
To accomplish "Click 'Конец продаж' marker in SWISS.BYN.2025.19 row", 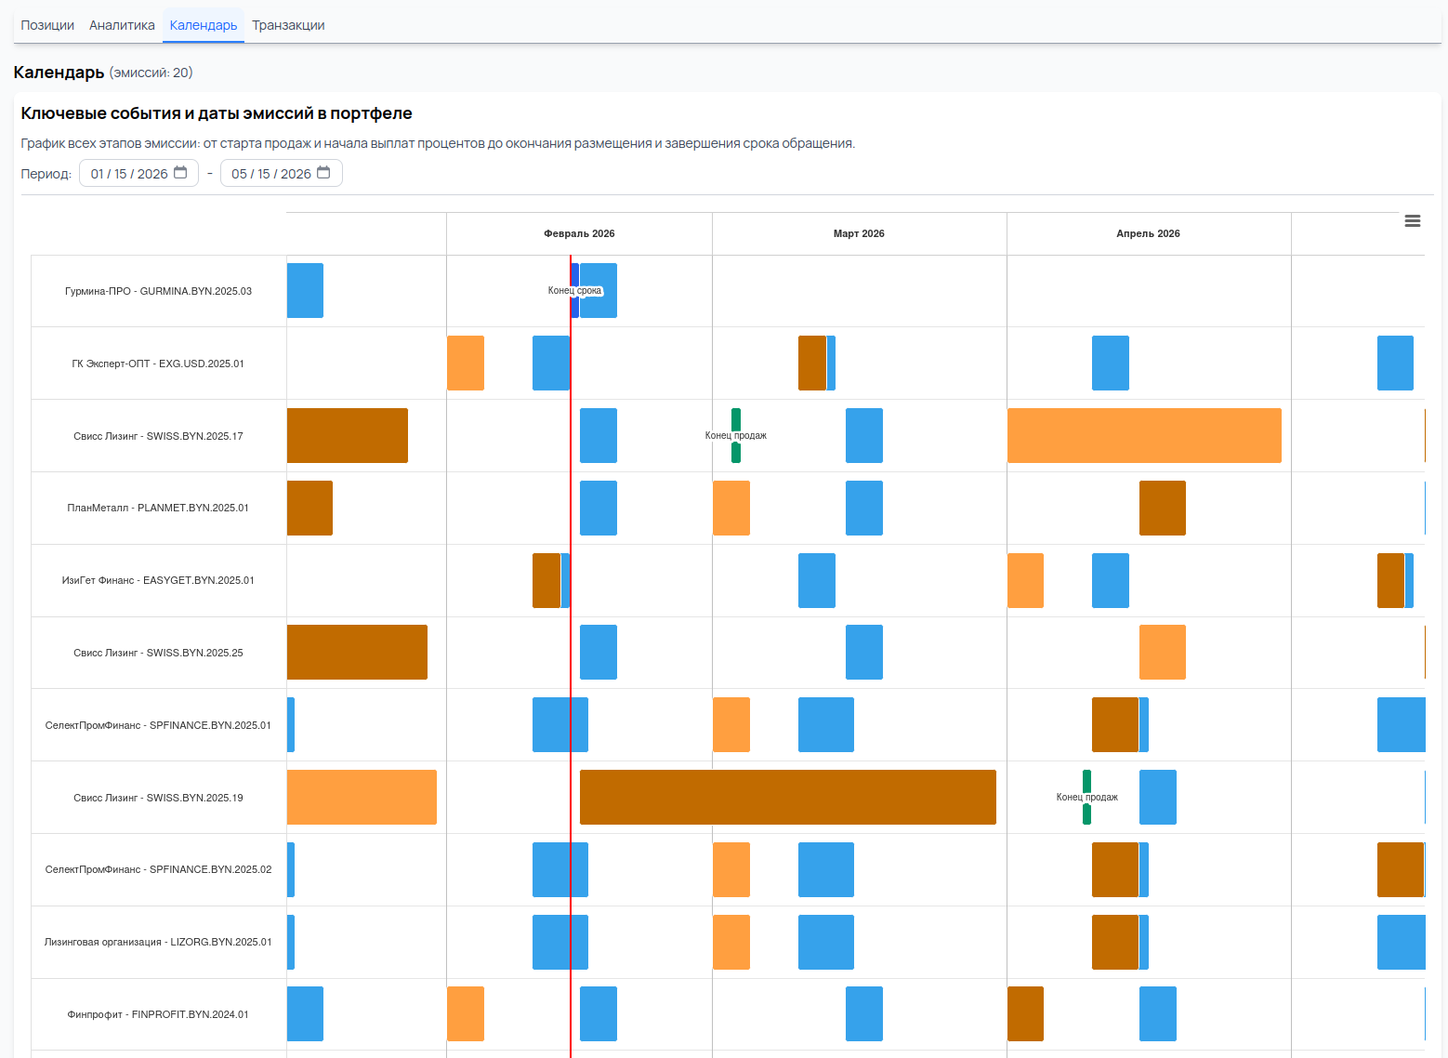I will tap(1086, 797).
